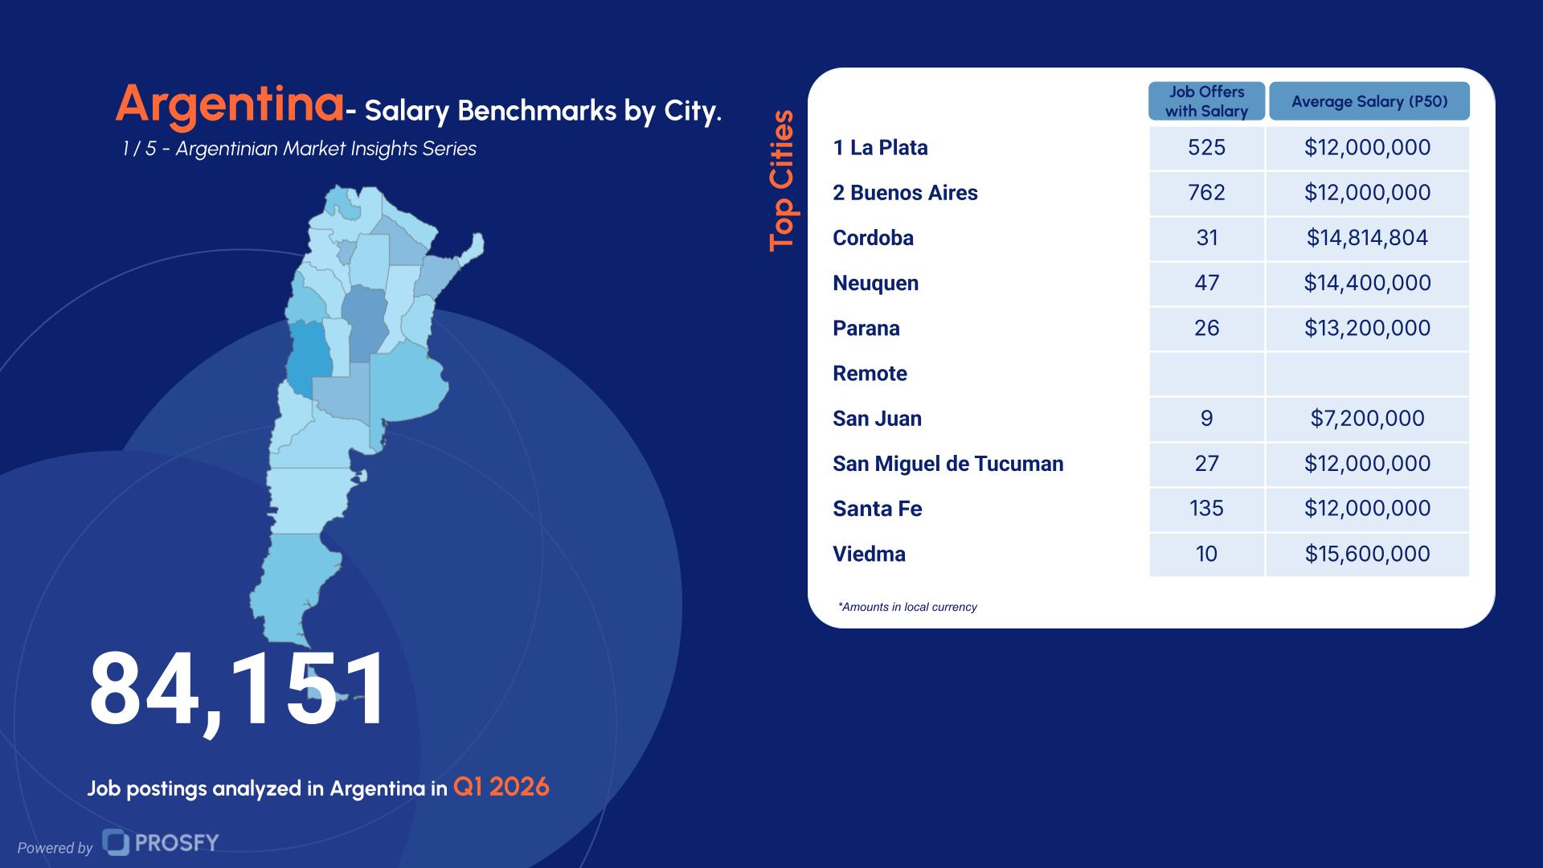Click the Santa Fe average salary cell
Viewport: 1543px width, 868px height.
click(1367, 509)
